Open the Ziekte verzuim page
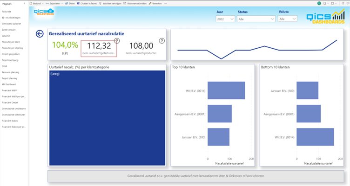This screenshot has width=350, height=186. point(8,30)
